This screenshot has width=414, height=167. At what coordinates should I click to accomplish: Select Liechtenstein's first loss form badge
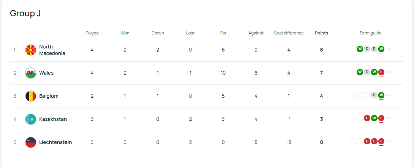(367, 142)
